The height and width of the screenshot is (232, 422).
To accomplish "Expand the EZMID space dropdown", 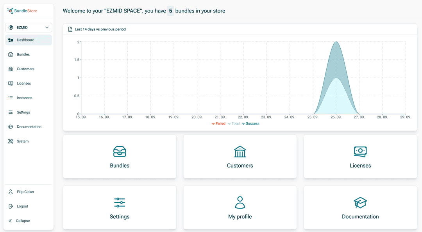I will (x=29, y=27).
